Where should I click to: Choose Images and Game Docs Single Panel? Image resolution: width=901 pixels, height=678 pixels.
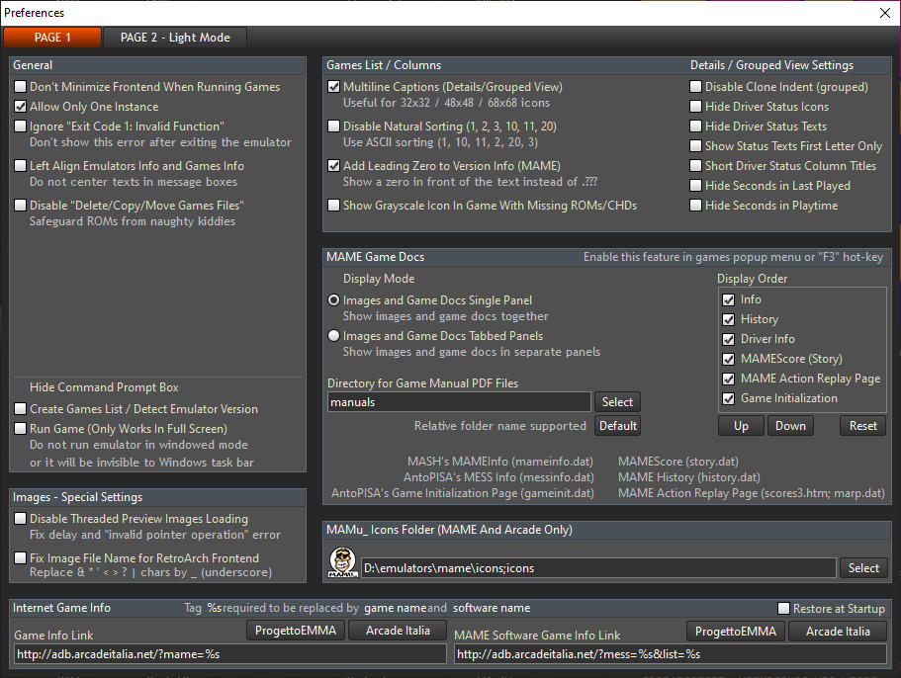tap(334, 300)
